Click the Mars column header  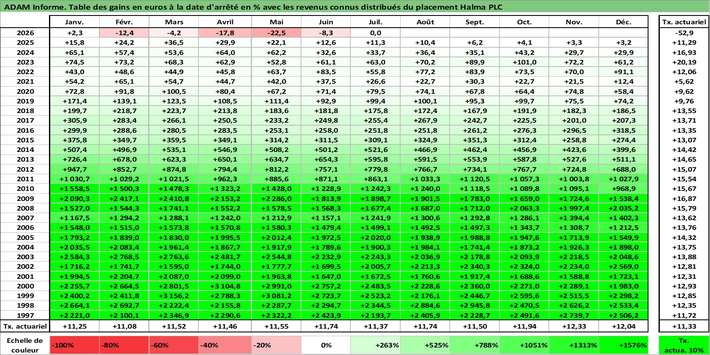(174, 22)
